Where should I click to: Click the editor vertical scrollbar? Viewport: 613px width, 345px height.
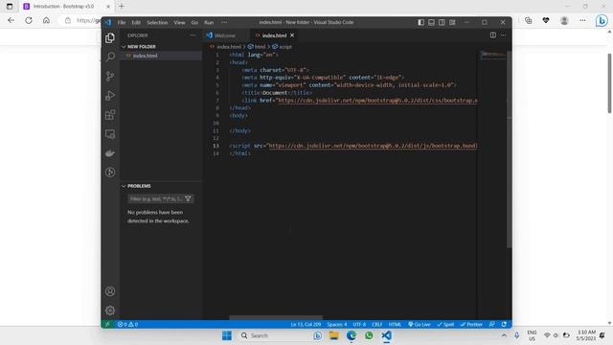pos(509,149)
